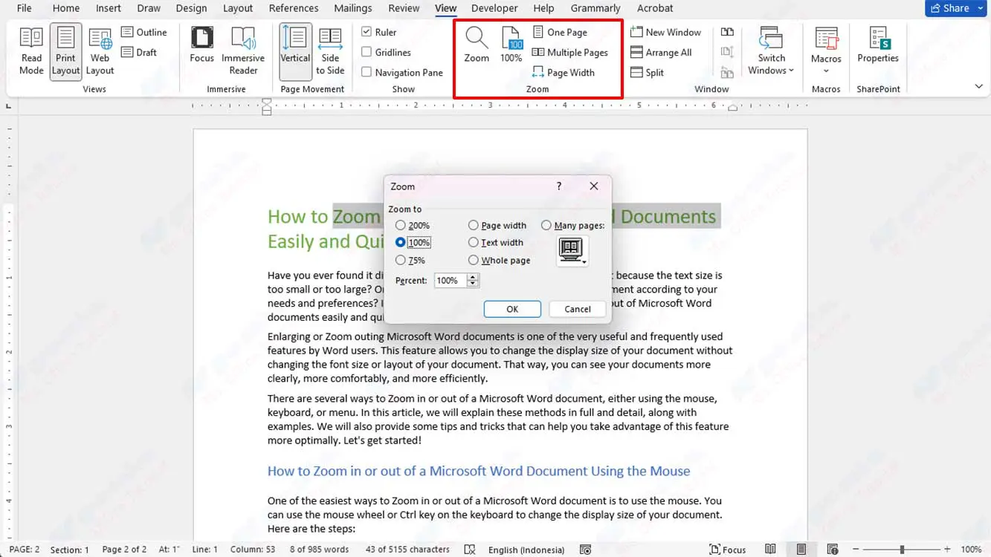Switch to Web Layout view
This screenshot has height=557, width=991.
click(x=100, y=51)
